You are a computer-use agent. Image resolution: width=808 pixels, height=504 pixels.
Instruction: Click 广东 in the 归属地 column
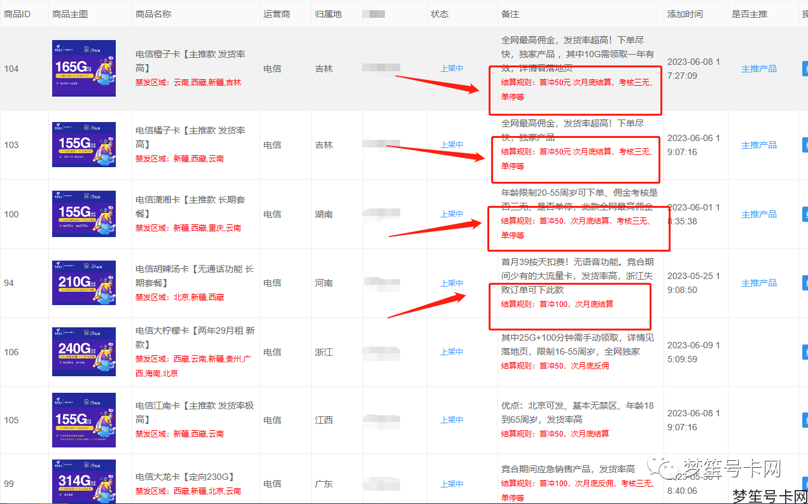click(x=324, y=484)
